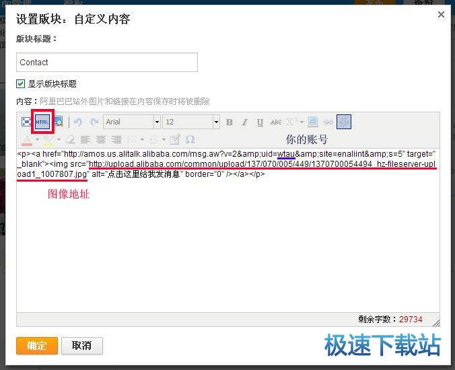Click the 29734 remaining characters count

[x=411, y=320]
